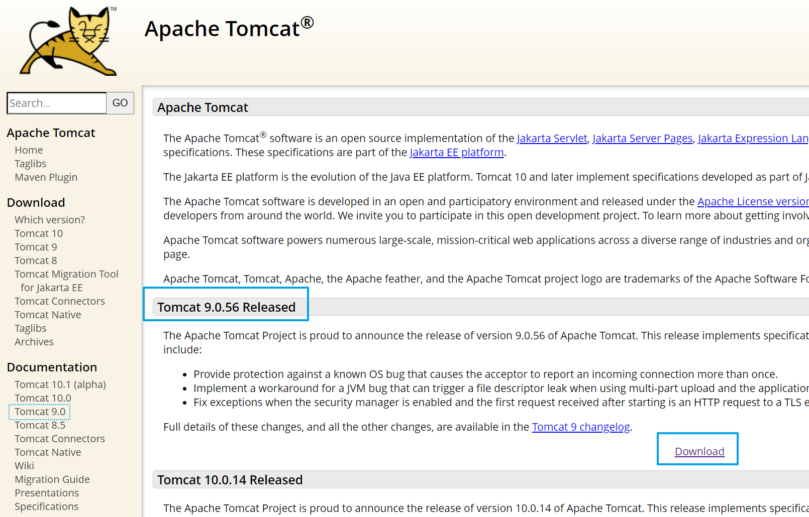Image resolution: width=809 pixels, height=517 pixels.
Task: Click bullet about the JVM bug workaround
Action: tap(501, 388)
